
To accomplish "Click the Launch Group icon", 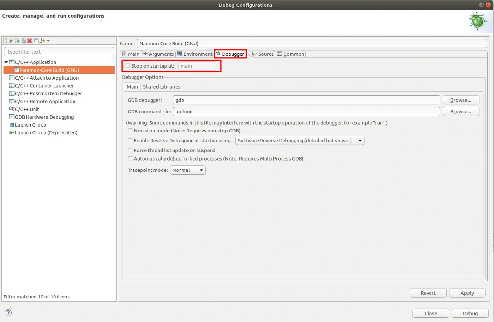I will click(x=12, y=125).
